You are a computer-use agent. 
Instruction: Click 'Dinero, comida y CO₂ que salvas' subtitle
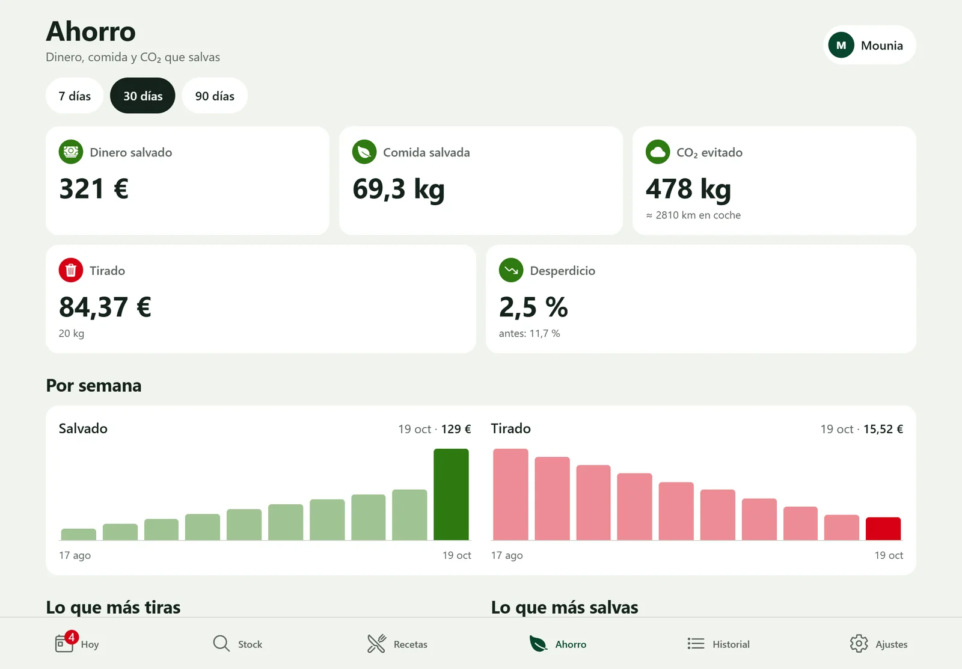point(133,57)
